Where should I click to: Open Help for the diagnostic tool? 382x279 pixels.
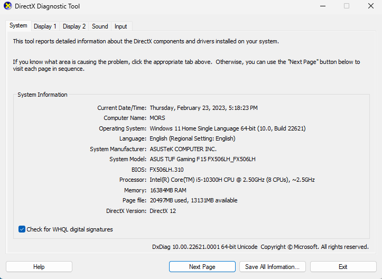[x=39, y=267]
